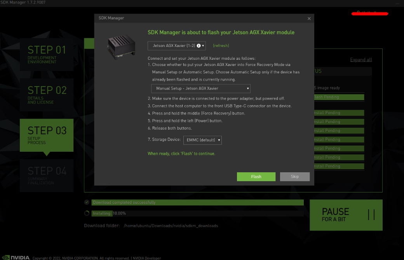This screenshot has width=404, height=260.
Task: Click the refresh link beside device dropdown
Action: (221, 45)
